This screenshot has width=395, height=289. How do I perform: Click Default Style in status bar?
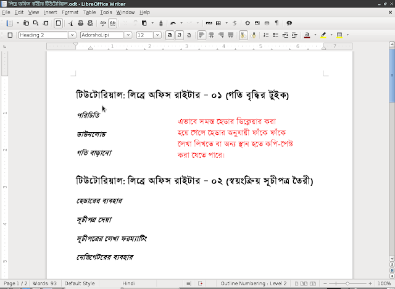[80, 283]
